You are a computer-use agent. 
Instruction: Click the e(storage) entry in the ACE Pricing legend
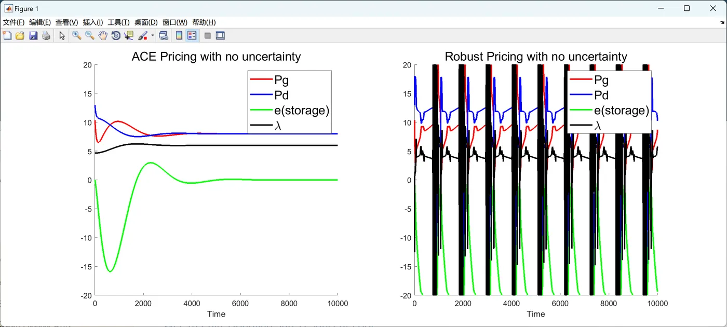(x=302, y=110)
